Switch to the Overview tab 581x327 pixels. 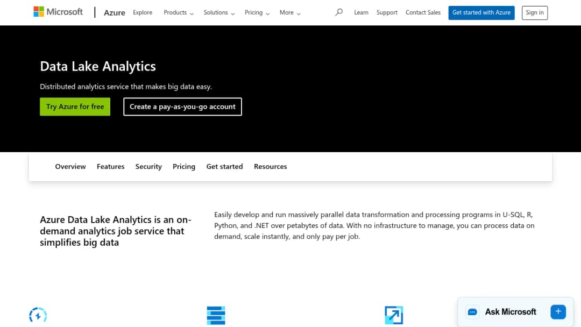click(70, 167)
